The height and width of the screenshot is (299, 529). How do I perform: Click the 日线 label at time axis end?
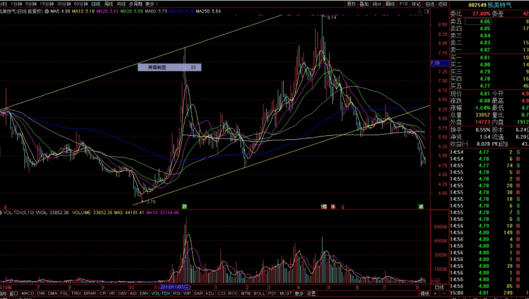[x=439, y=287]
